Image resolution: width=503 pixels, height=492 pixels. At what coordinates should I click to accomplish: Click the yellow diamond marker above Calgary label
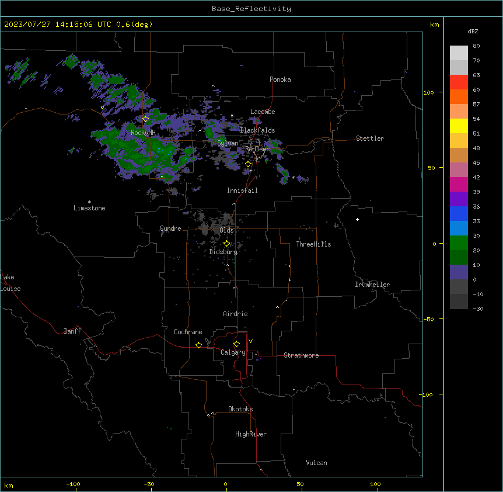click(x=236, y=344)
